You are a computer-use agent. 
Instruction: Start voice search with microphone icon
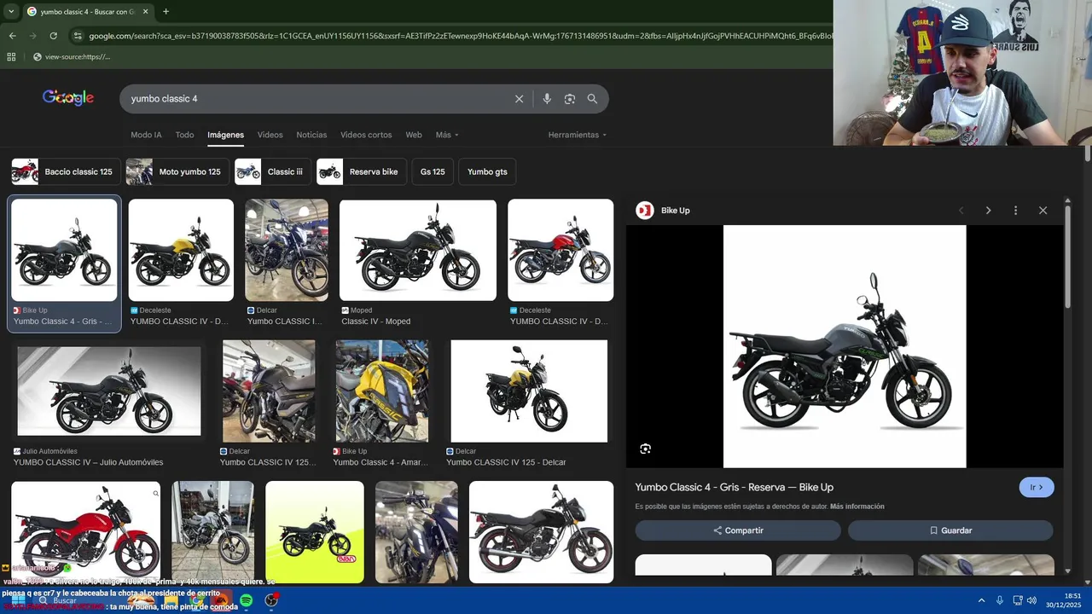point(547,99)
